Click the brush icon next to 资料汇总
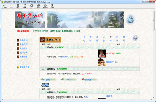 tap(18, 48)
